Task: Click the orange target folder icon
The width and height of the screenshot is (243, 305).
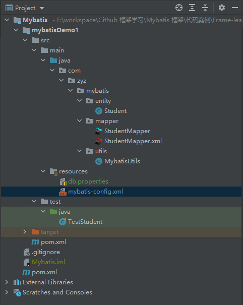Action: coord(35,232)
